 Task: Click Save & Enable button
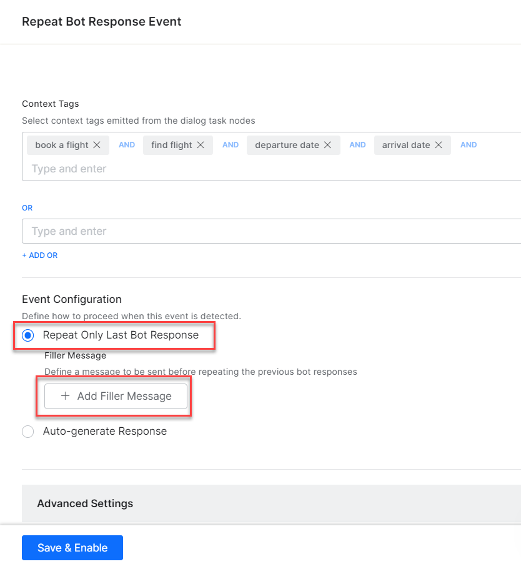coord(72,548)
